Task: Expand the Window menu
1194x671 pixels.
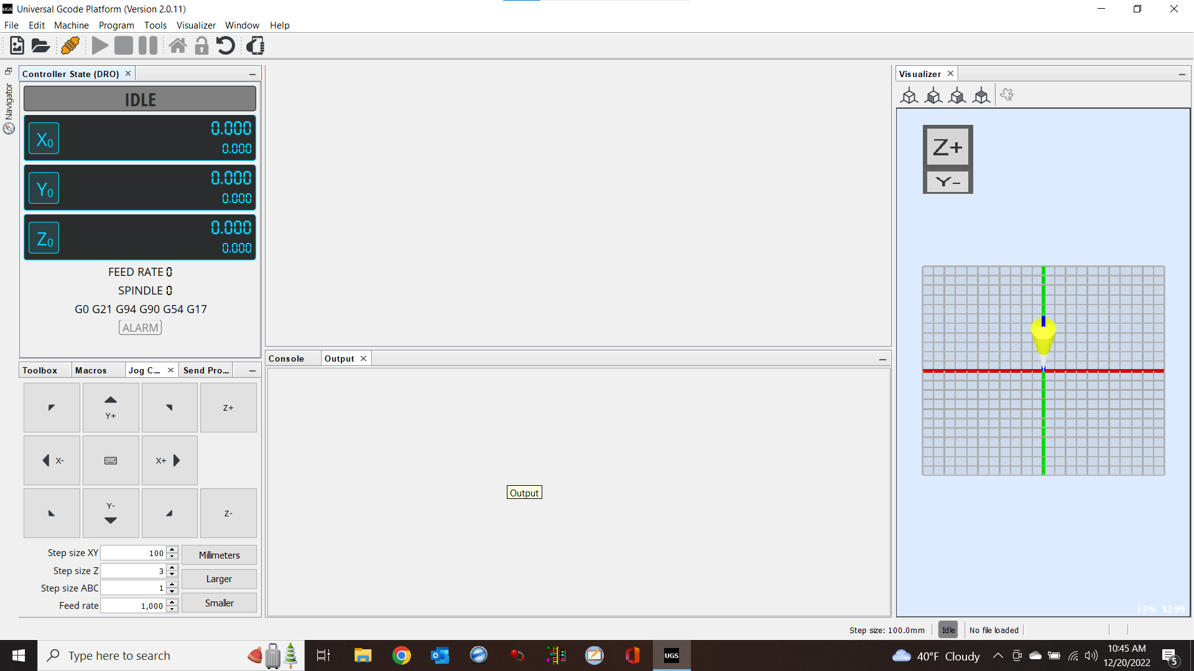Action: (242, 25)
